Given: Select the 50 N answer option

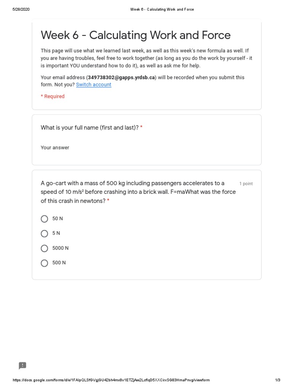Looking at the screenshot, I should click(44, 219).
